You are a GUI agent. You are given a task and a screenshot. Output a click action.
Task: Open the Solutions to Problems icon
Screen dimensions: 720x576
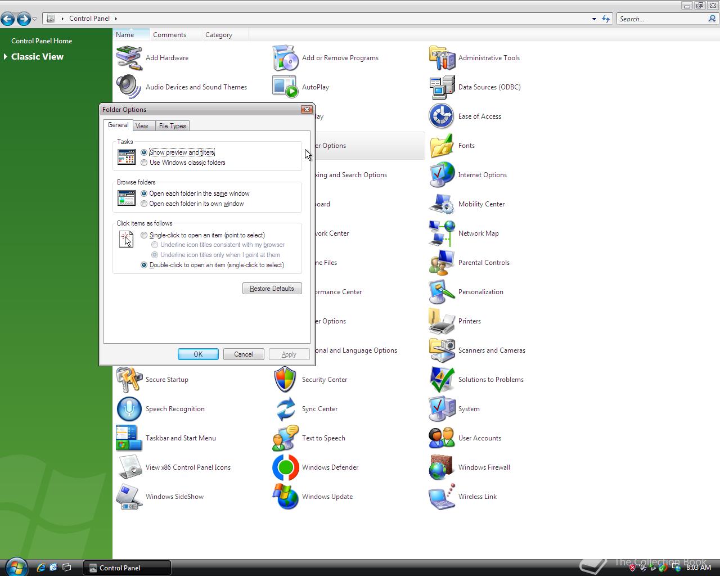(x=442, y=380)
